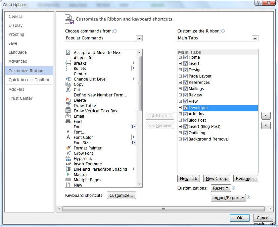278x227 pixels.
Task: Click the New Tab button
Action: (x=188, y=178)
